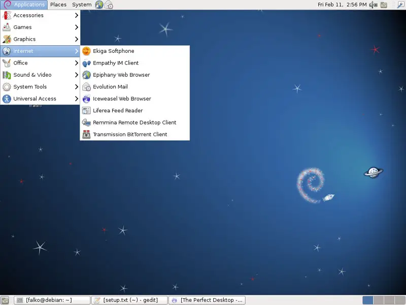Select the Sound & Video category
This screenshot has height=305, width=406.
tap(40, 75)
